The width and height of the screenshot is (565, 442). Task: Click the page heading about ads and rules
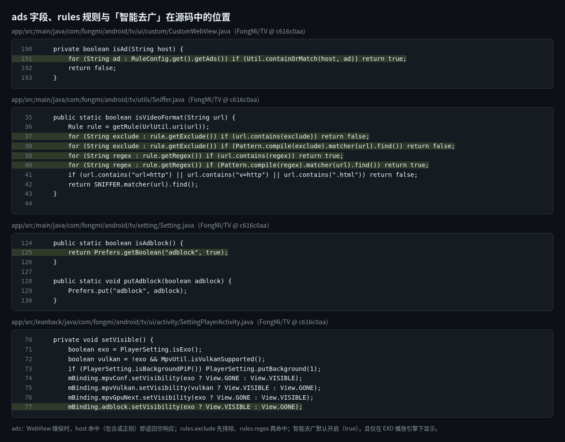tap(121, 17)
